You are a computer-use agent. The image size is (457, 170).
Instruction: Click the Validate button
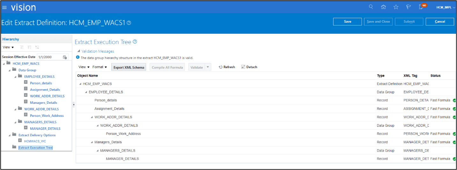pos(196,67)
